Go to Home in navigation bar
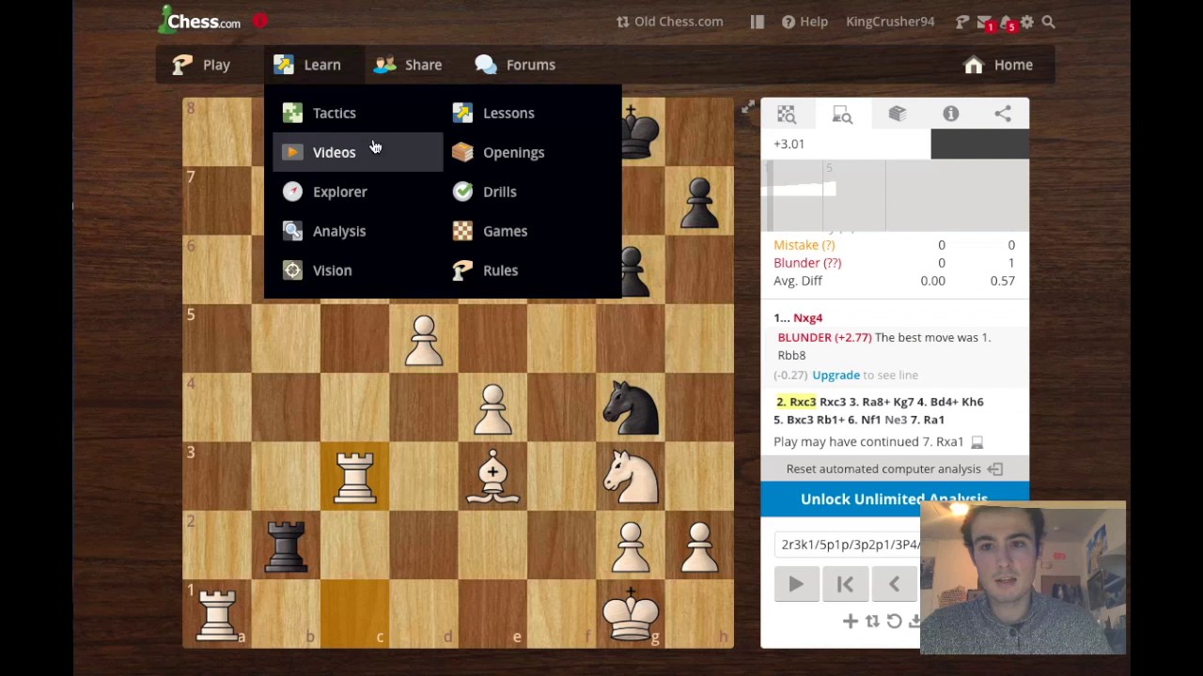The image size is (1203, 676). [998, 65]
